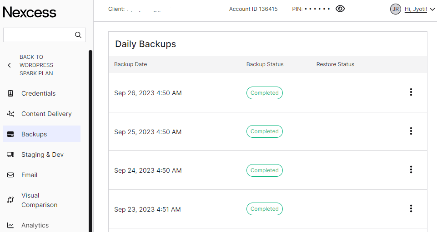The width and height of the screenshot is (437, 232).
Task: Click the Backups drive icon
Action: coord(10,134)
